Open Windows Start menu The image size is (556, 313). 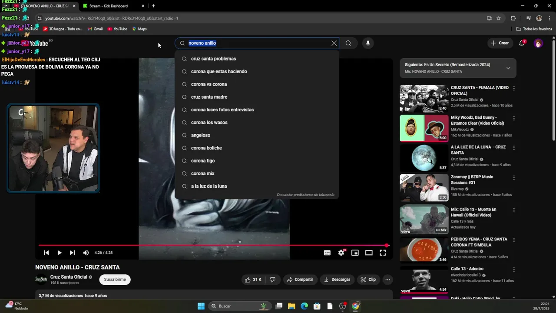pyautogui.click(x=201, y=306)
